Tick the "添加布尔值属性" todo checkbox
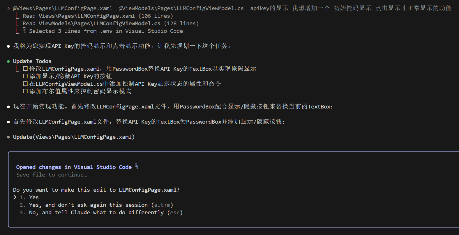The width and height of the screenshot is (459, 235). [x=25, y=91]
